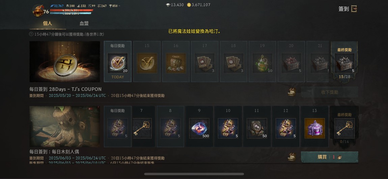Select the day 16 treasure chest reward
The height and width of the screenshot is (179, 388).
(x=176, y=63)
